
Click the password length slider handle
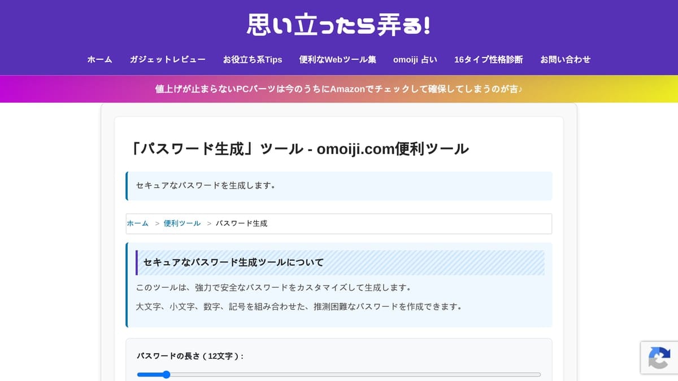tap(166, 374)
